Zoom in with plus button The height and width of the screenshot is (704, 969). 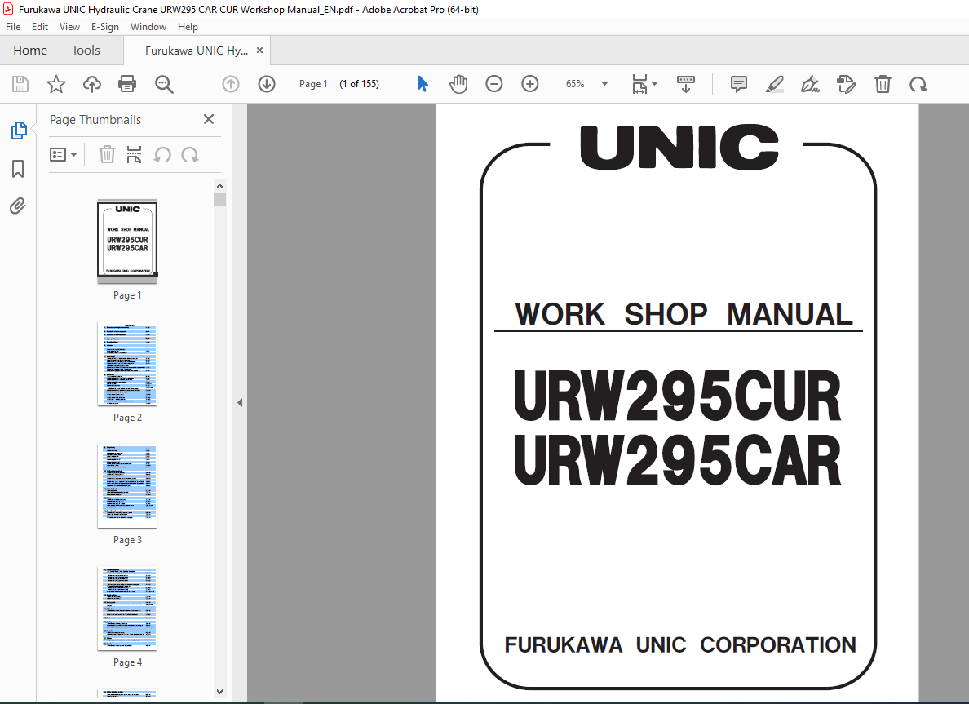click(x=529, y=84)
